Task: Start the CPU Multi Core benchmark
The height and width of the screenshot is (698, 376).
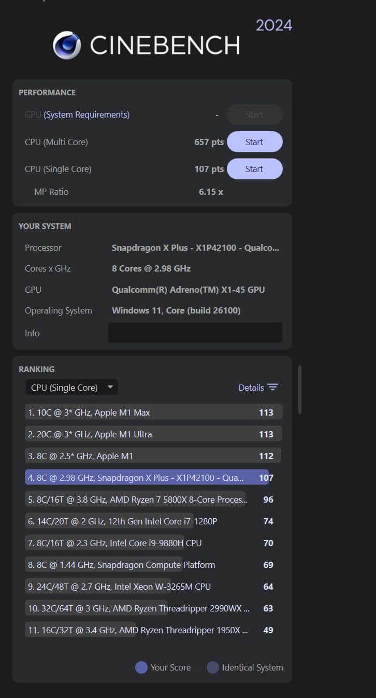Action: pyautogui.click(x=254, y=142)
